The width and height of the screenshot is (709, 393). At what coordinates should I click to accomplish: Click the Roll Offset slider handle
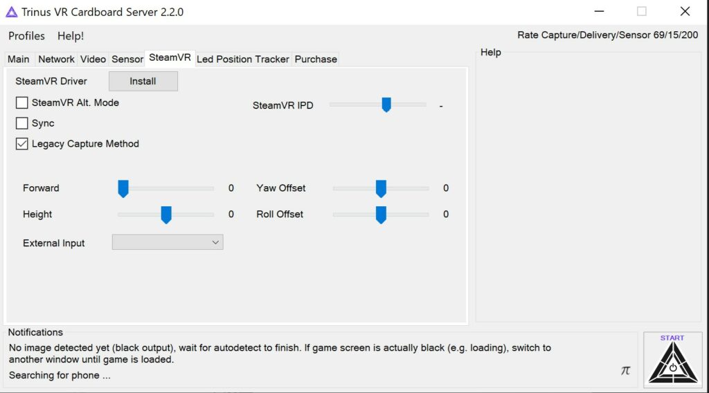pos(381,214)
